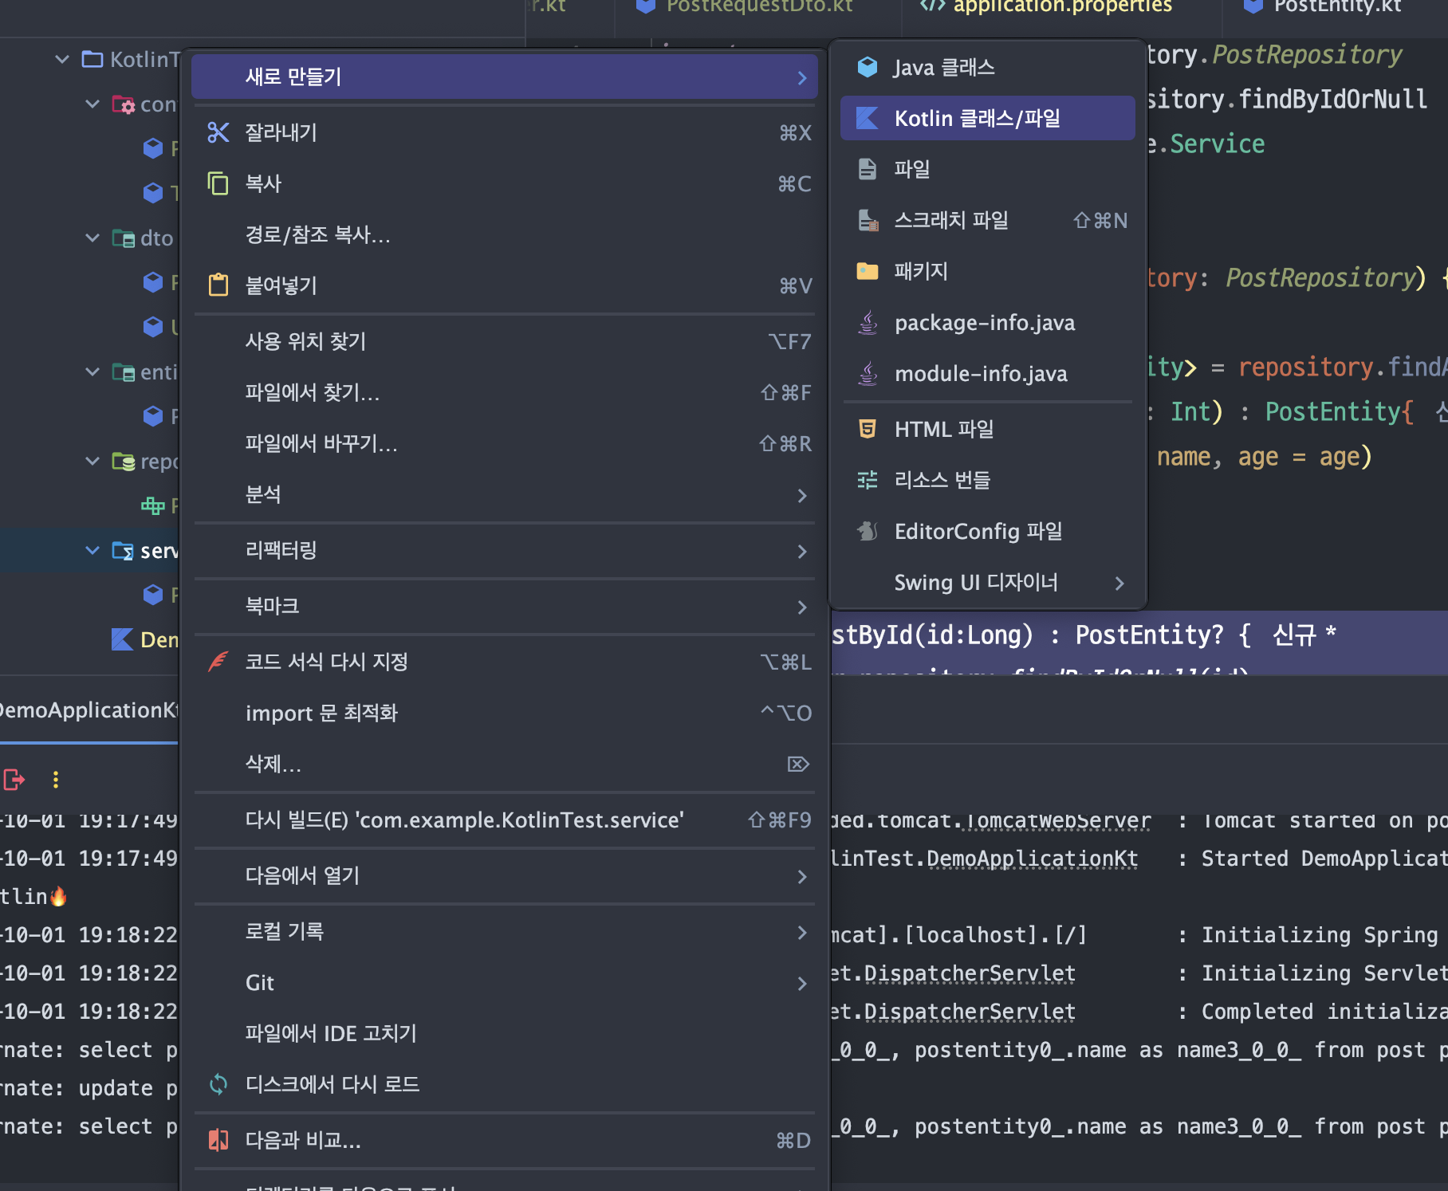Open the run panel vertical dots menu
The width and height of the screenshot is (1448, 1191).
[x=56, y=779]
